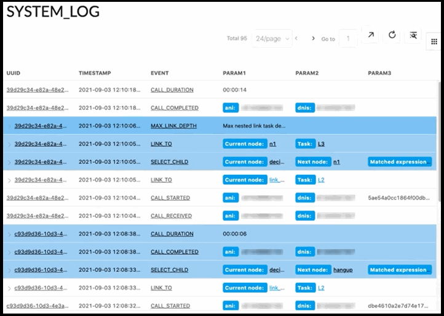
Task: Sort by the TIMESTAMP column header
Action: (95, 73)
